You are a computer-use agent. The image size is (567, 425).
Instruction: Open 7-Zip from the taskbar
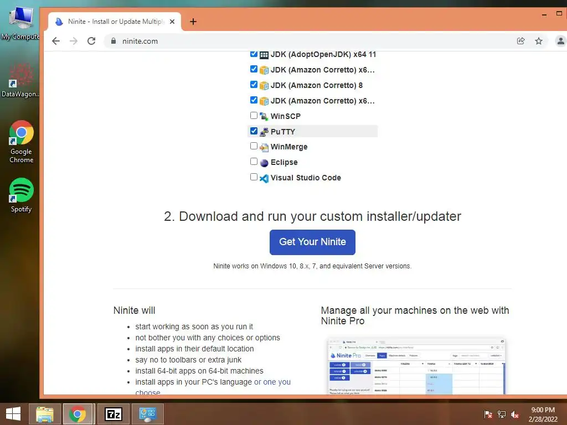(114, 414)
